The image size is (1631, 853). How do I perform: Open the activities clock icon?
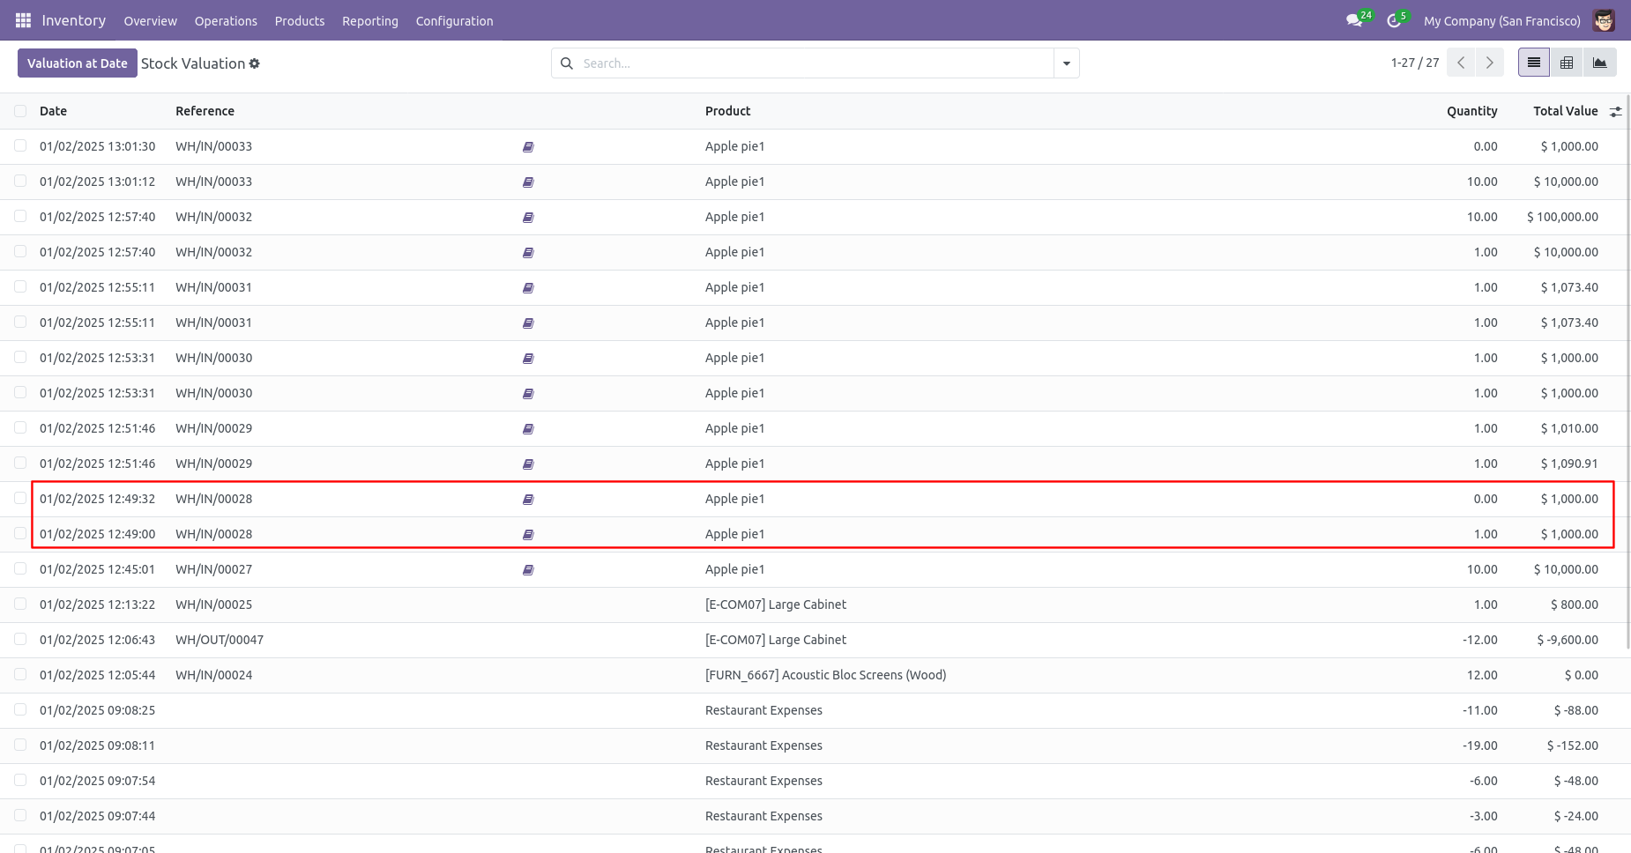click(x=1394, y=20)
